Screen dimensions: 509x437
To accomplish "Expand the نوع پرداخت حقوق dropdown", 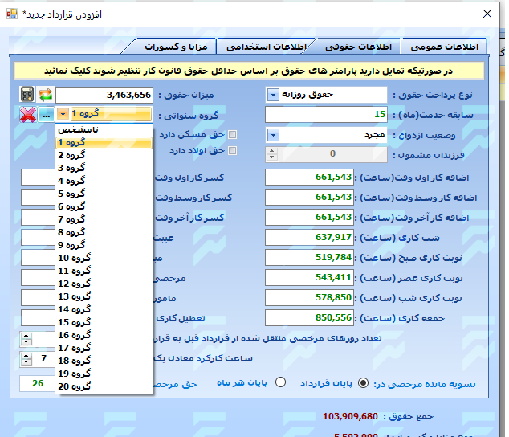I will 273,95.
